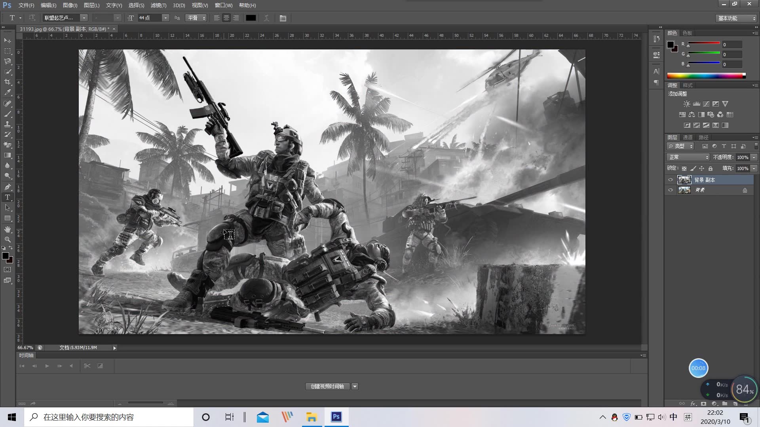Click the 创建视频时间轴 button

pyautogui.click(x=327, y=386)
